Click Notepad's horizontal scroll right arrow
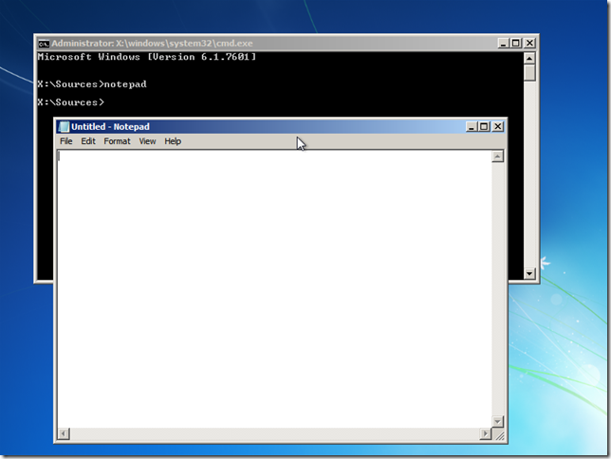The height and width of the screenshot is (459, 611). click(486, 433)
